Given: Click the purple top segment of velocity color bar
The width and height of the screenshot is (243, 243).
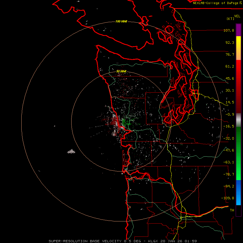Looking at the screenshot, I should (238, 30).
